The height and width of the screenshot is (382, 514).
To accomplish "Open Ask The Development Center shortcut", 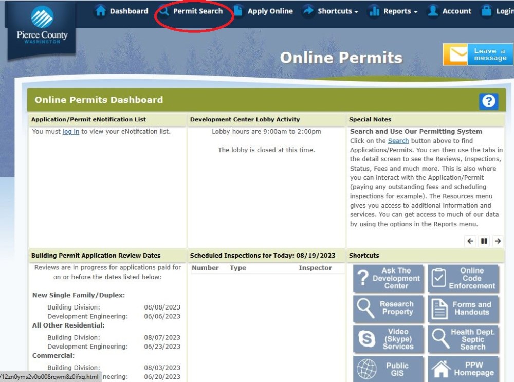I will (x=389, y=279).
